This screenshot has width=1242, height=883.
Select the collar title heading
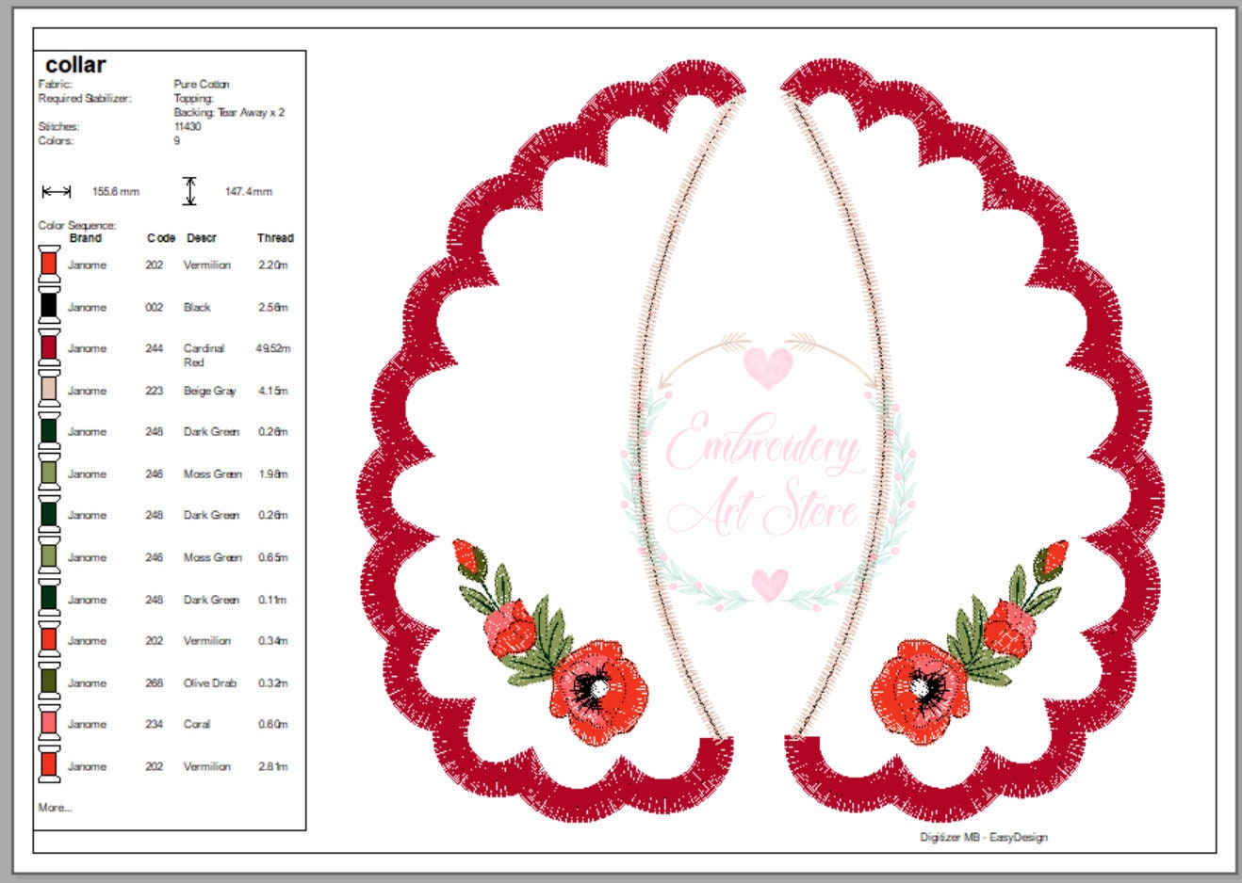[74, 66]
